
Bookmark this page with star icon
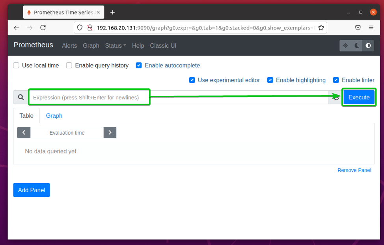321,28
